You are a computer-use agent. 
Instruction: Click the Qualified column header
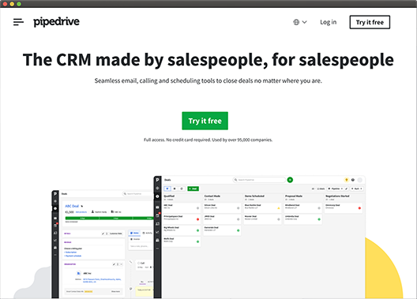[x=169, y=196]
